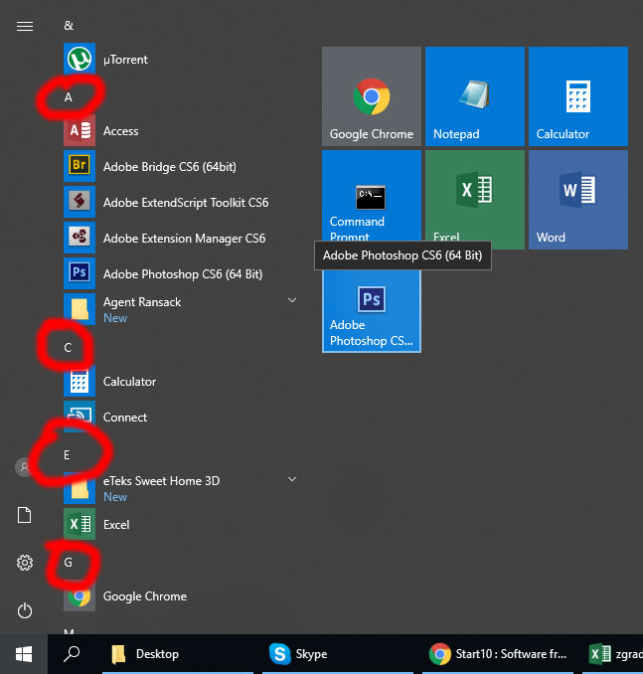Screen dimensions: 643x674
Task: Open the Calculator tile
Action: click(578, 96)
